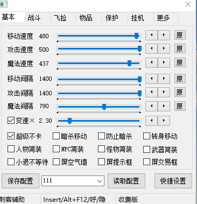The image size is (197, 204).
Task: Decrease 攻击速度 with left arrow button
Action: point(151,48)
